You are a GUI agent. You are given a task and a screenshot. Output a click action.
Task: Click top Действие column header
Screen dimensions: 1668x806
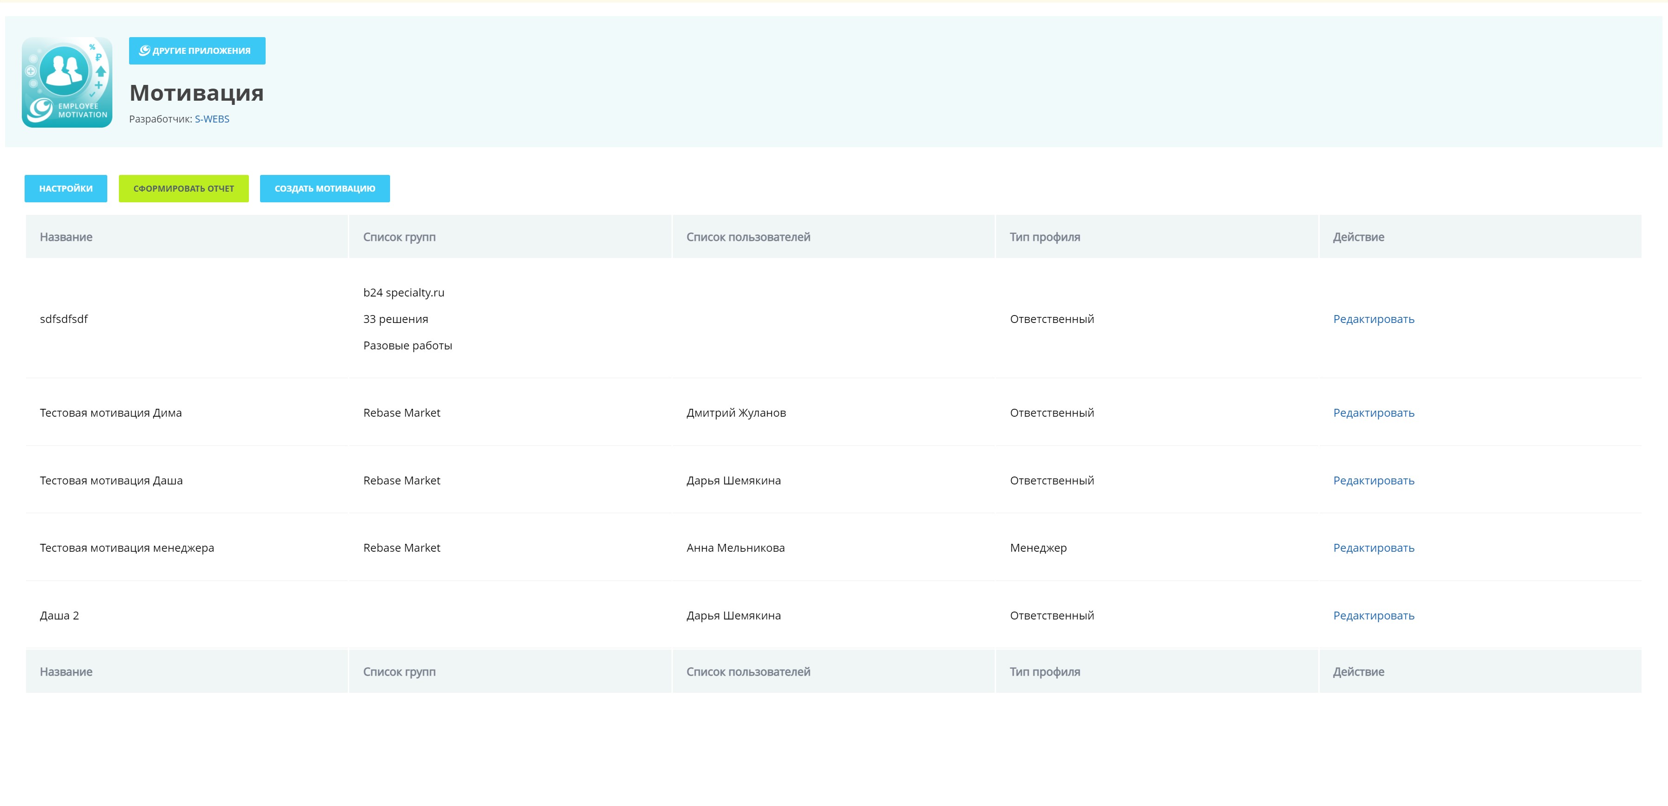tap(1358, 237)
